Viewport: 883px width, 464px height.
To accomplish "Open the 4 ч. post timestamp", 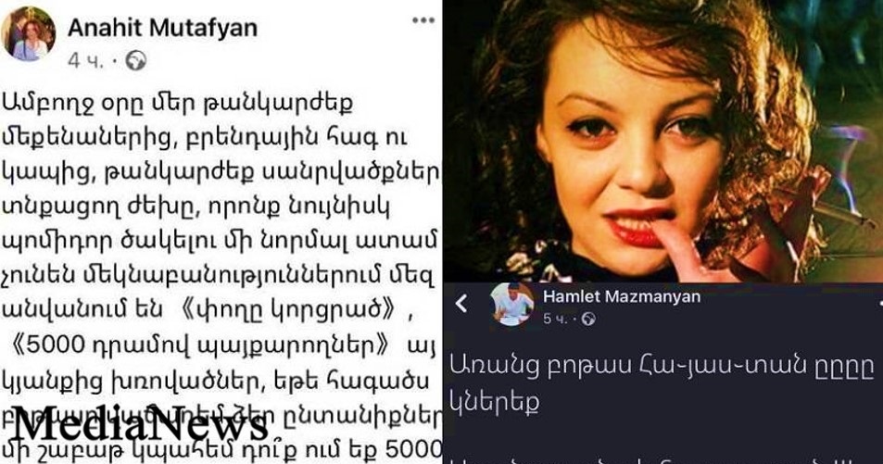I will click(x=85, y=61).
